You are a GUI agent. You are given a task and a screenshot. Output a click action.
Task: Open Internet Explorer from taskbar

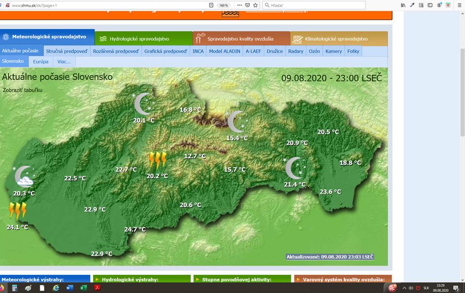56,288
